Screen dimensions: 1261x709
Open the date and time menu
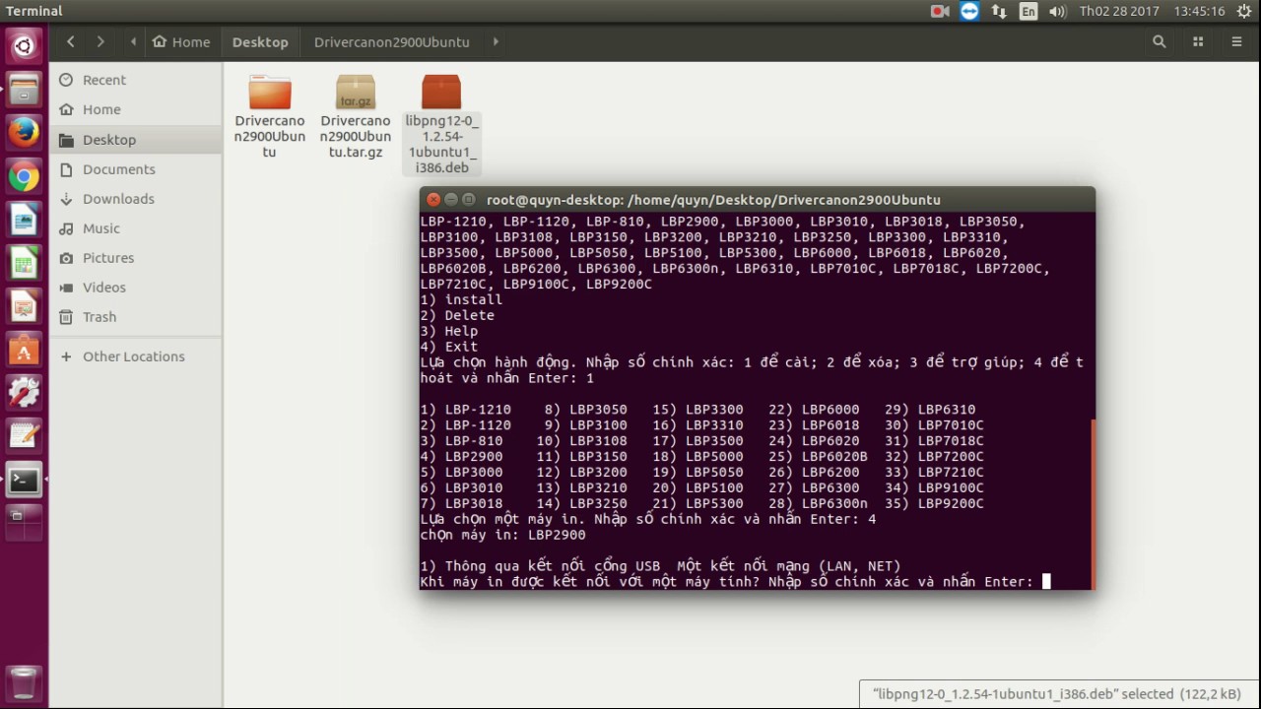pyautogui.click(x=1152, y=11)
